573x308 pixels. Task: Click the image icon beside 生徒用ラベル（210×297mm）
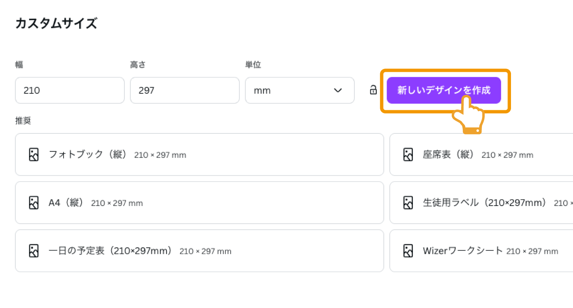point(408,202)
